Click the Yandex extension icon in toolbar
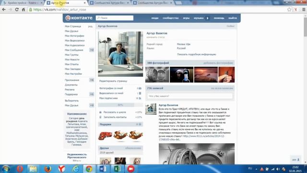 click(295, 10)
